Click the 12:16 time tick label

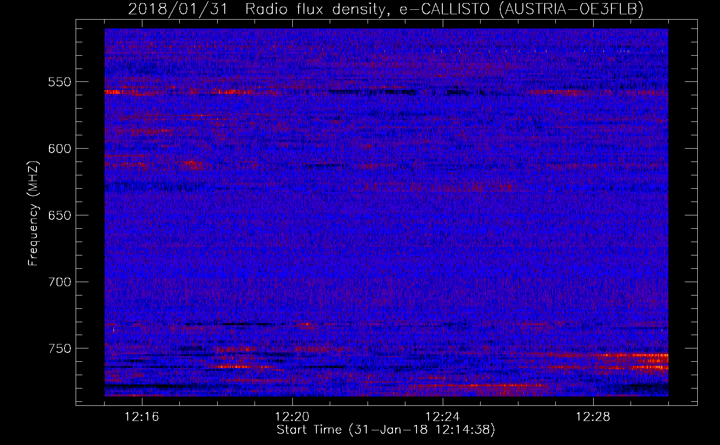[x=142, y=417]
